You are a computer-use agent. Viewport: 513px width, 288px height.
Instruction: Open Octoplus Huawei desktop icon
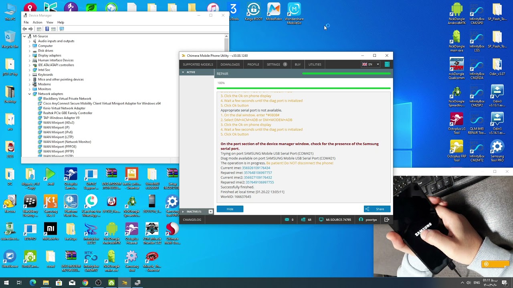tap(131, 234)
